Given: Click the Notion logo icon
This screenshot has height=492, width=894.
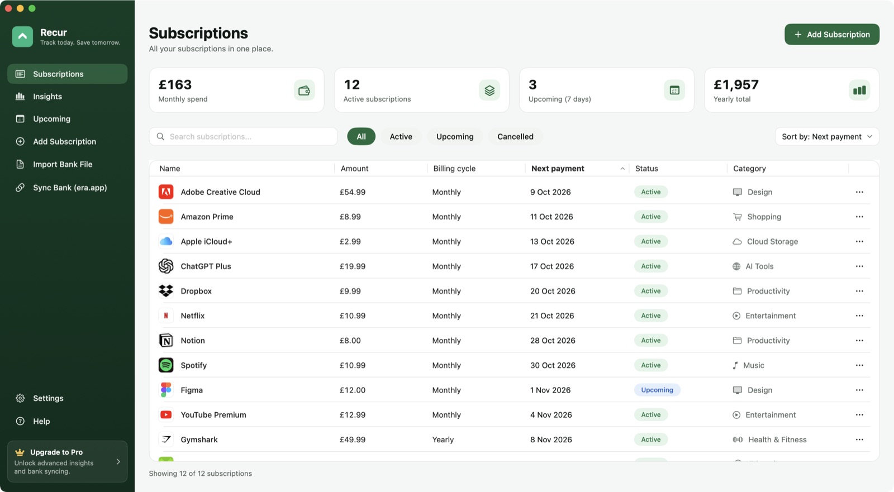Looking at the screenshot, I should tap(166, 341).
